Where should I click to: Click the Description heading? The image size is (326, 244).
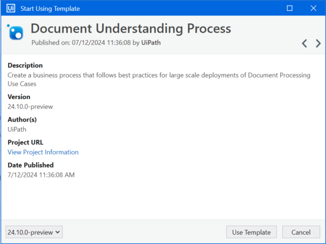click(x=25, y=66)
